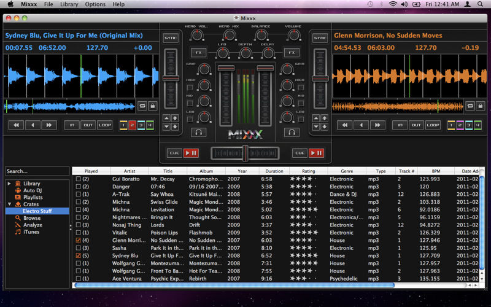Image resolution: width=491 pixels, height=307 pixels.
Task: Activate hotcue 2 on left deck
Action: click(132, 125)
